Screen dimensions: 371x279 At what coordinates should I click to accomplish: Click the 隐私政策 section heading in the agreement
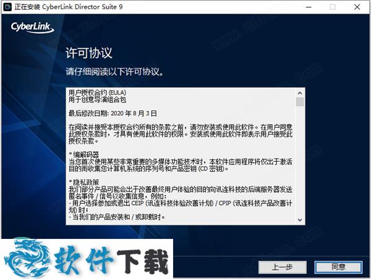point(84,182)
